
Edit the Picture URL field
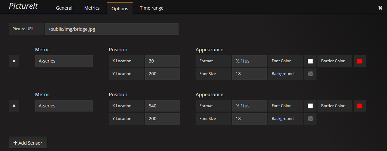(x=112, y=29)
